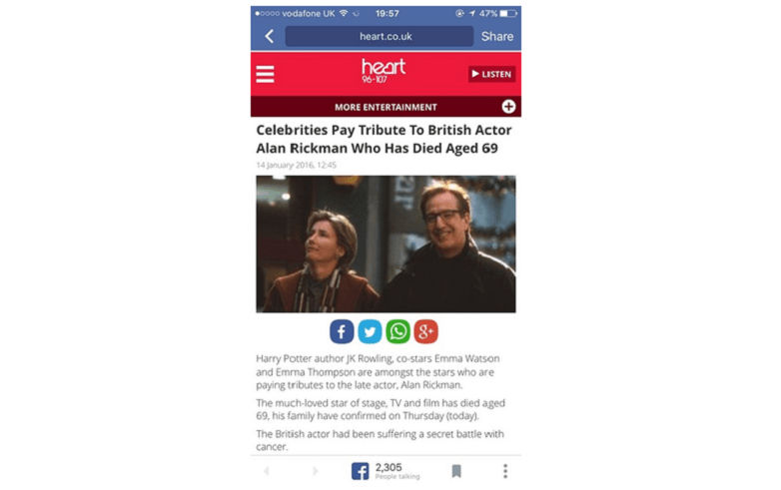Image resolution: width=781 pixels, height=490 pixels.
Task: Go forward using bottom forward arrow
Action: point(315,471)
